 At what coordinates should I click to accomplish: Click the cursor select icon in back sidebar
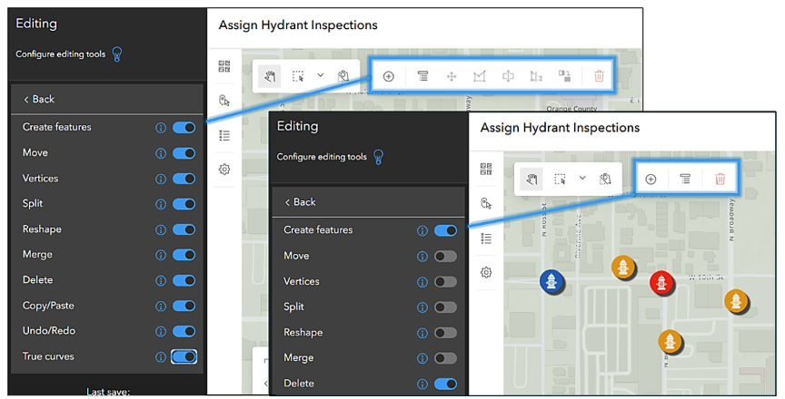(224, 101)
